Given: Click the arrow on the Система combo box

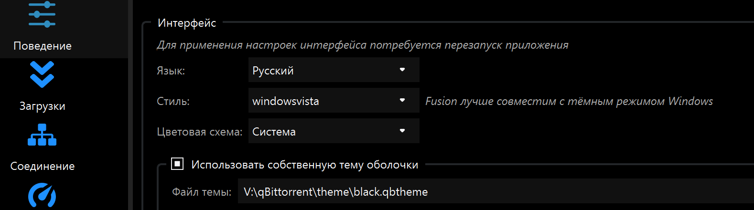Looking at the screenshot, I should click(x=402, y=131).
